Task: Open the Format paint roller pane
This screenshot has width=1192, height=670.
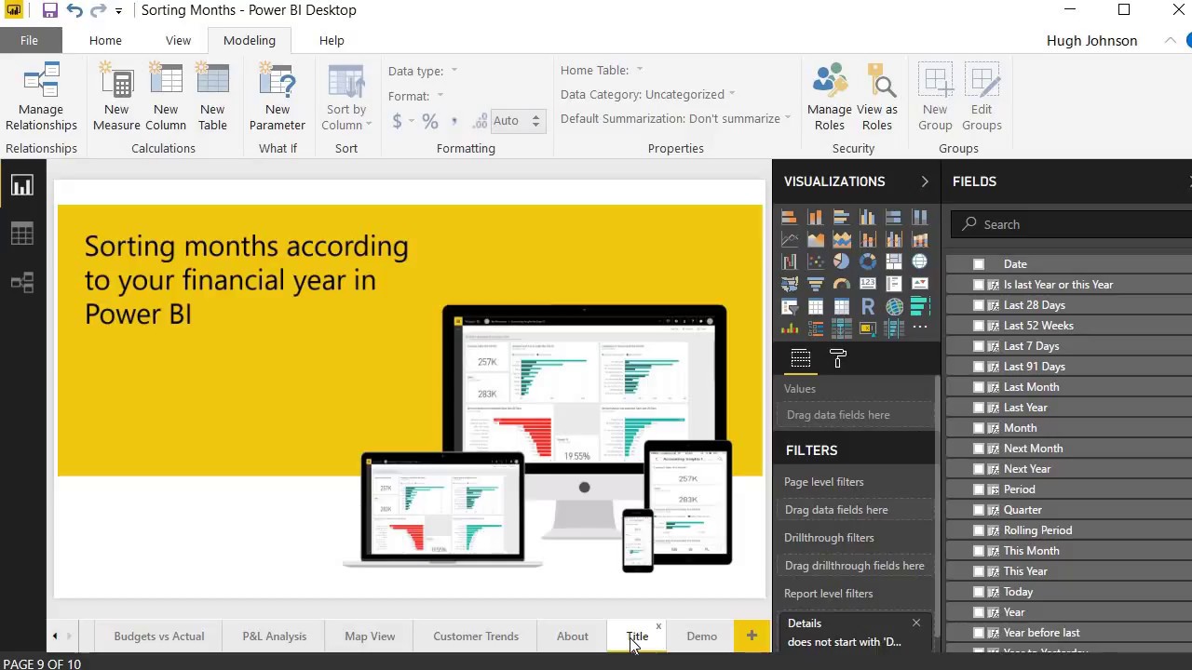Action: click(838, 358)
